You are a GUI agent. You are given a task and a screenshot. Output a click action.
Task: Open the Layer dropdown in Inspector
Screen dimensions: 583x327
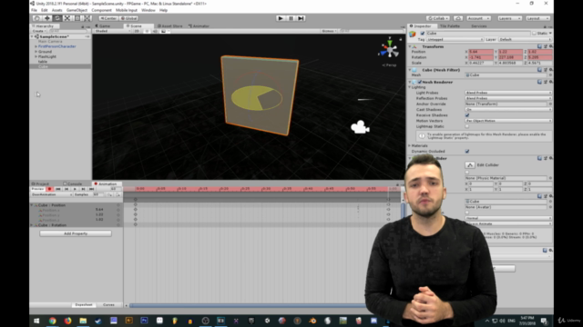525,39
